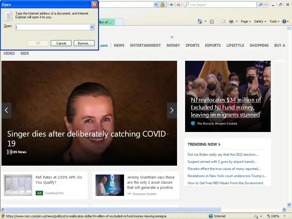The image size is (292, 219).
Task: Open the MONEY section
Action: tap(173, 45)
